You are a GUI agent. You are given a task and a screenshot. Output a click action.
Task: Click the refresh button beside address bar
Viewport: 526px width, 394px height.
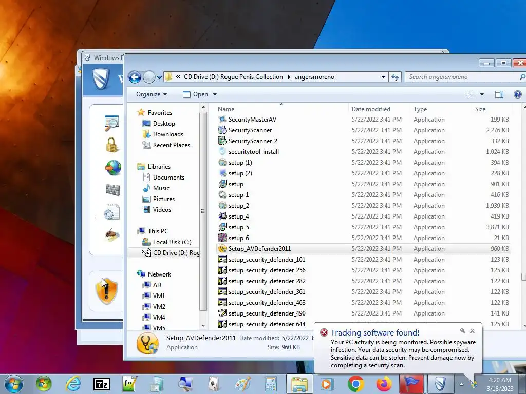click(x=395, y=77)
